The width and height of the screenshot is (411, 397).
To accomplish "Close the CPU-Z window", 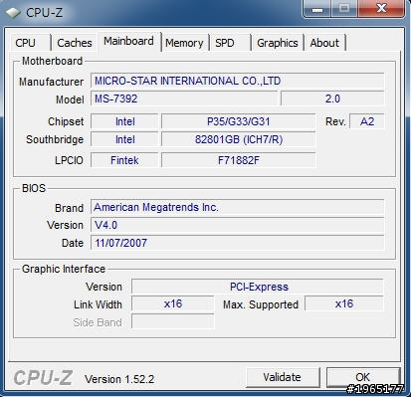I will coord(381,9).
